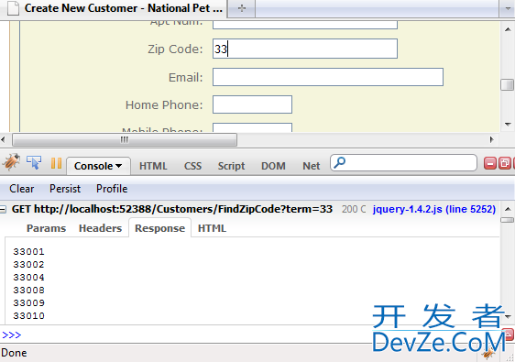Image resolution: width=515 pixels, height=362 pixels.
Task: Click the horizontal scrollbar right arrow
Action: 492,139
